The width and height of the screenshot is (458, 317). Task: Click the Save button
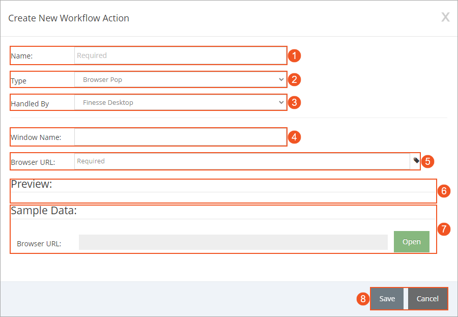coord(387,299)
